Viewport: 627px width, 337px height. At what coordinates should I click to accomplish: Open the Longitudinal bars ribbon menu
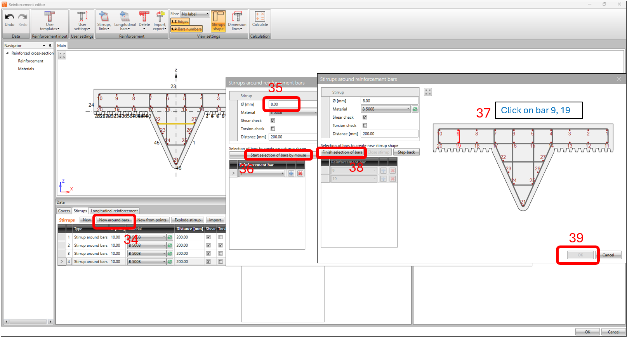(x=125, y=21)
